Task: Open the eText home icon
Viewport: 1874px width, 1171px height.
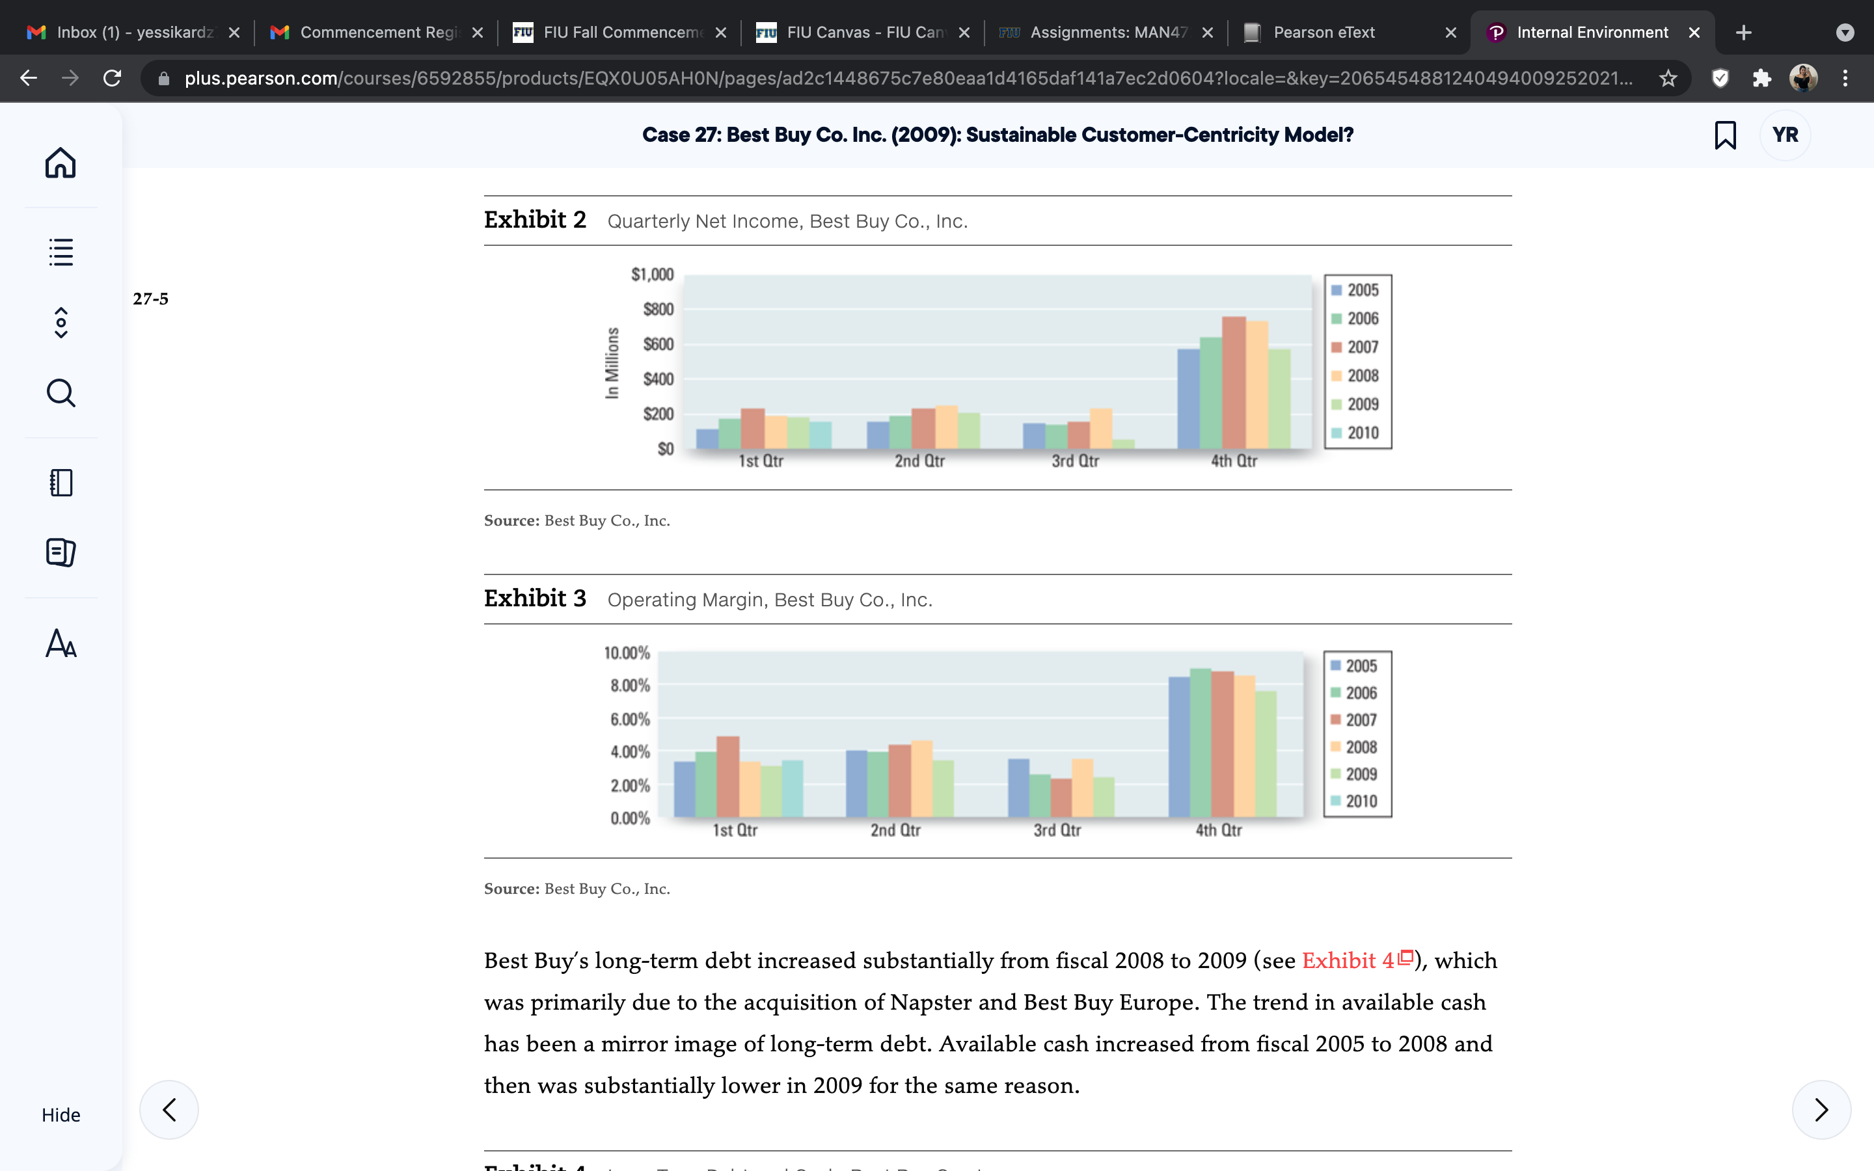Action: tap(61, 163)
